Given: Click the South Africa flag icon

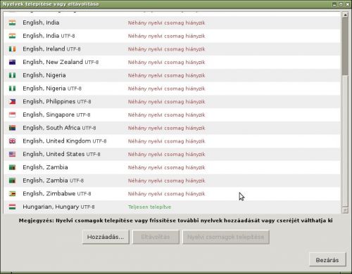Looking at the screenshot, I should coord(12,128).
